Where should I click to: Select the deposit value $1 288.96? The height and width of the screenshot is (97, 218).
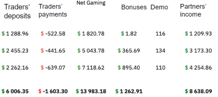15,34
